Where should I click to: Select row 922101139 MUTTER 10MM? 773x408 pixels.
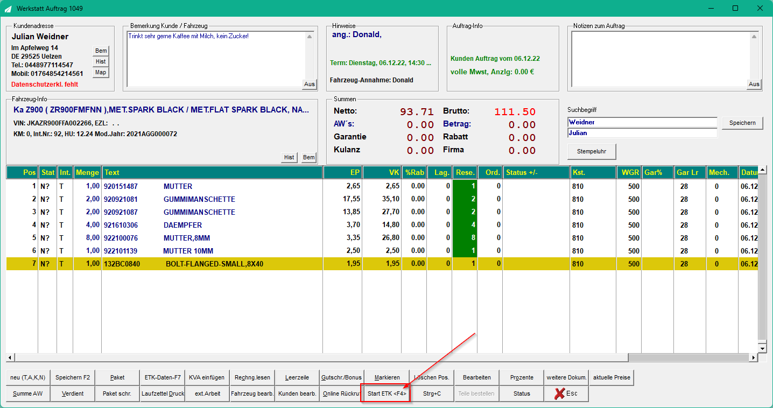pos(382,251)
